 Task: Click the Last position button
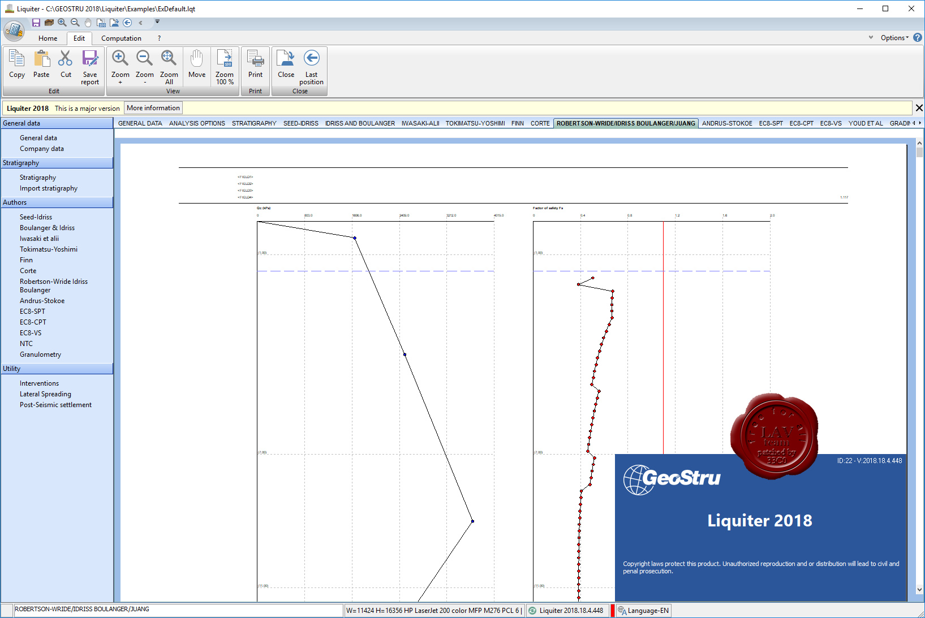311,67
